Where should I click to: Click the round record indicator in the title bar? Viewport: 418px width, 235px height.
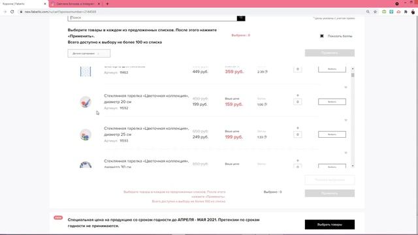[x=397, y=4]
